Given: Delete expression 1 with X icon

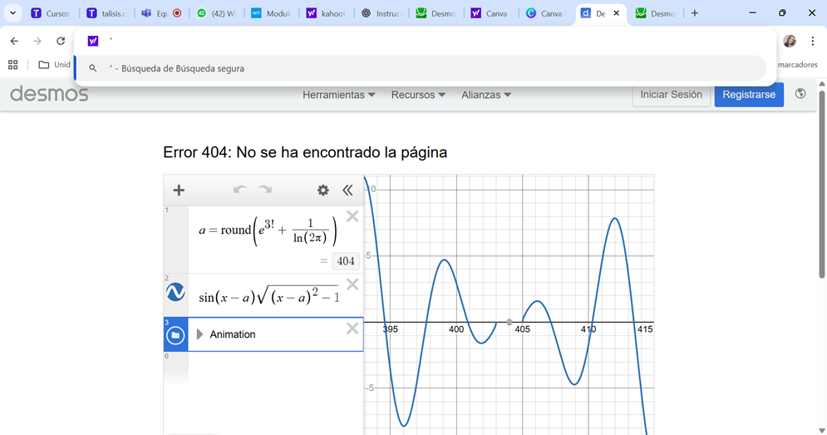Looking at the screenshot, I should click(352, 217).
